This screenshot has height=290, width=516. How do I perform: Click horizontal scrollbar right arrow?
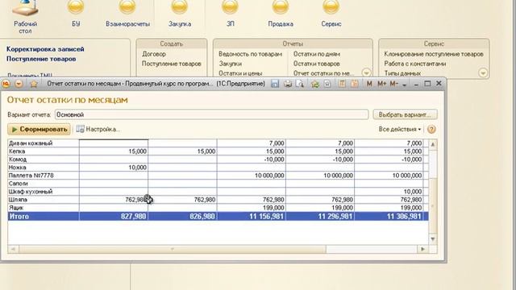(x=422, y=249)
